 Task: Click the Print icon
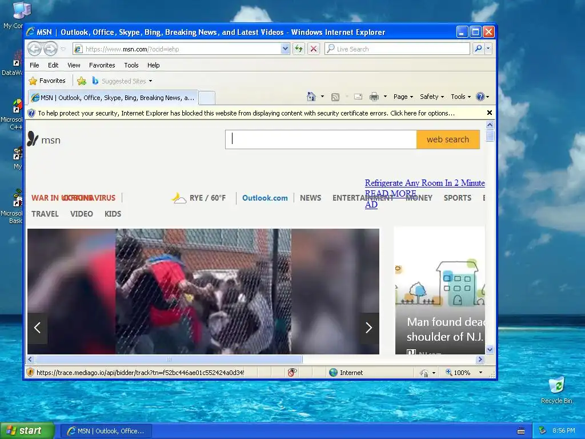click(x=374, y=97)
